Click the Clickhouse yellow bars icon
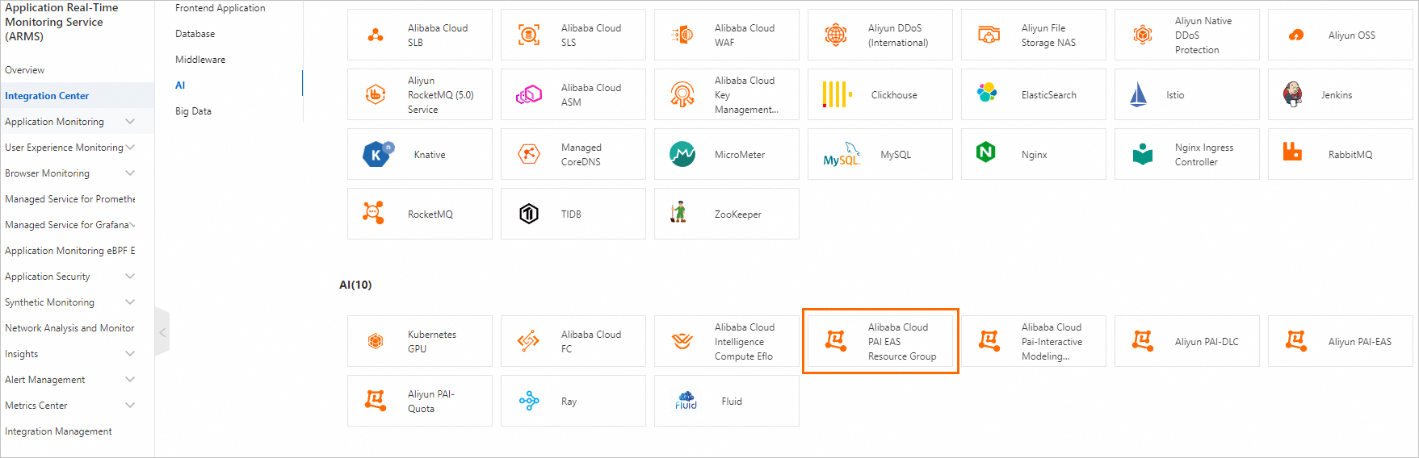Image resolution: width=1419 pixels, height=458 pixels. 837,94
